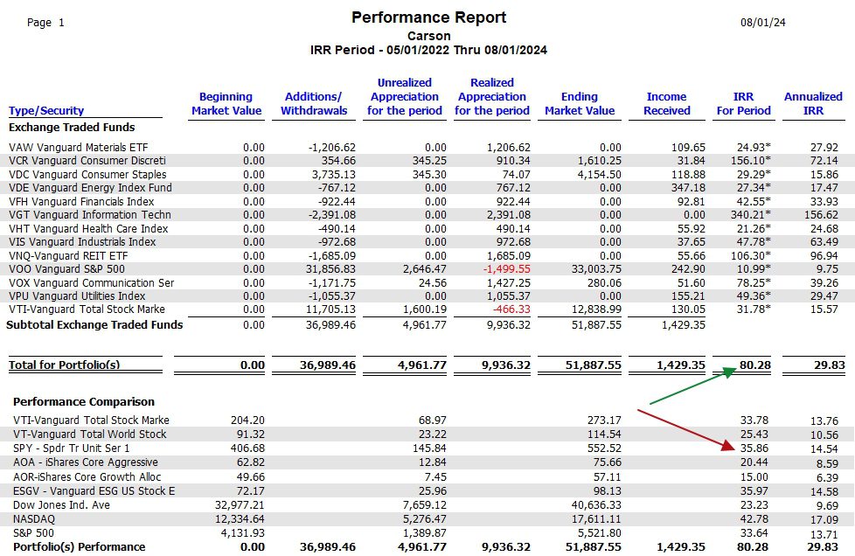855x556 pixels.
Task: Click the Exchange Traded Funds section heading
Action: pyautogui.click(x=72, y=127)
